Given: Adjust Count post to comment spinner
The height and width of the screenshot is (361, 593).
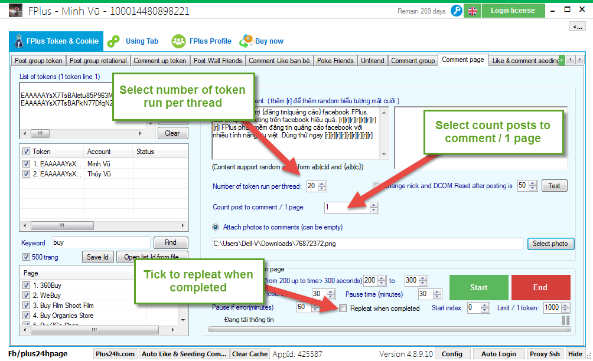Looking at the screenshot, I should (x=374, y=207).
